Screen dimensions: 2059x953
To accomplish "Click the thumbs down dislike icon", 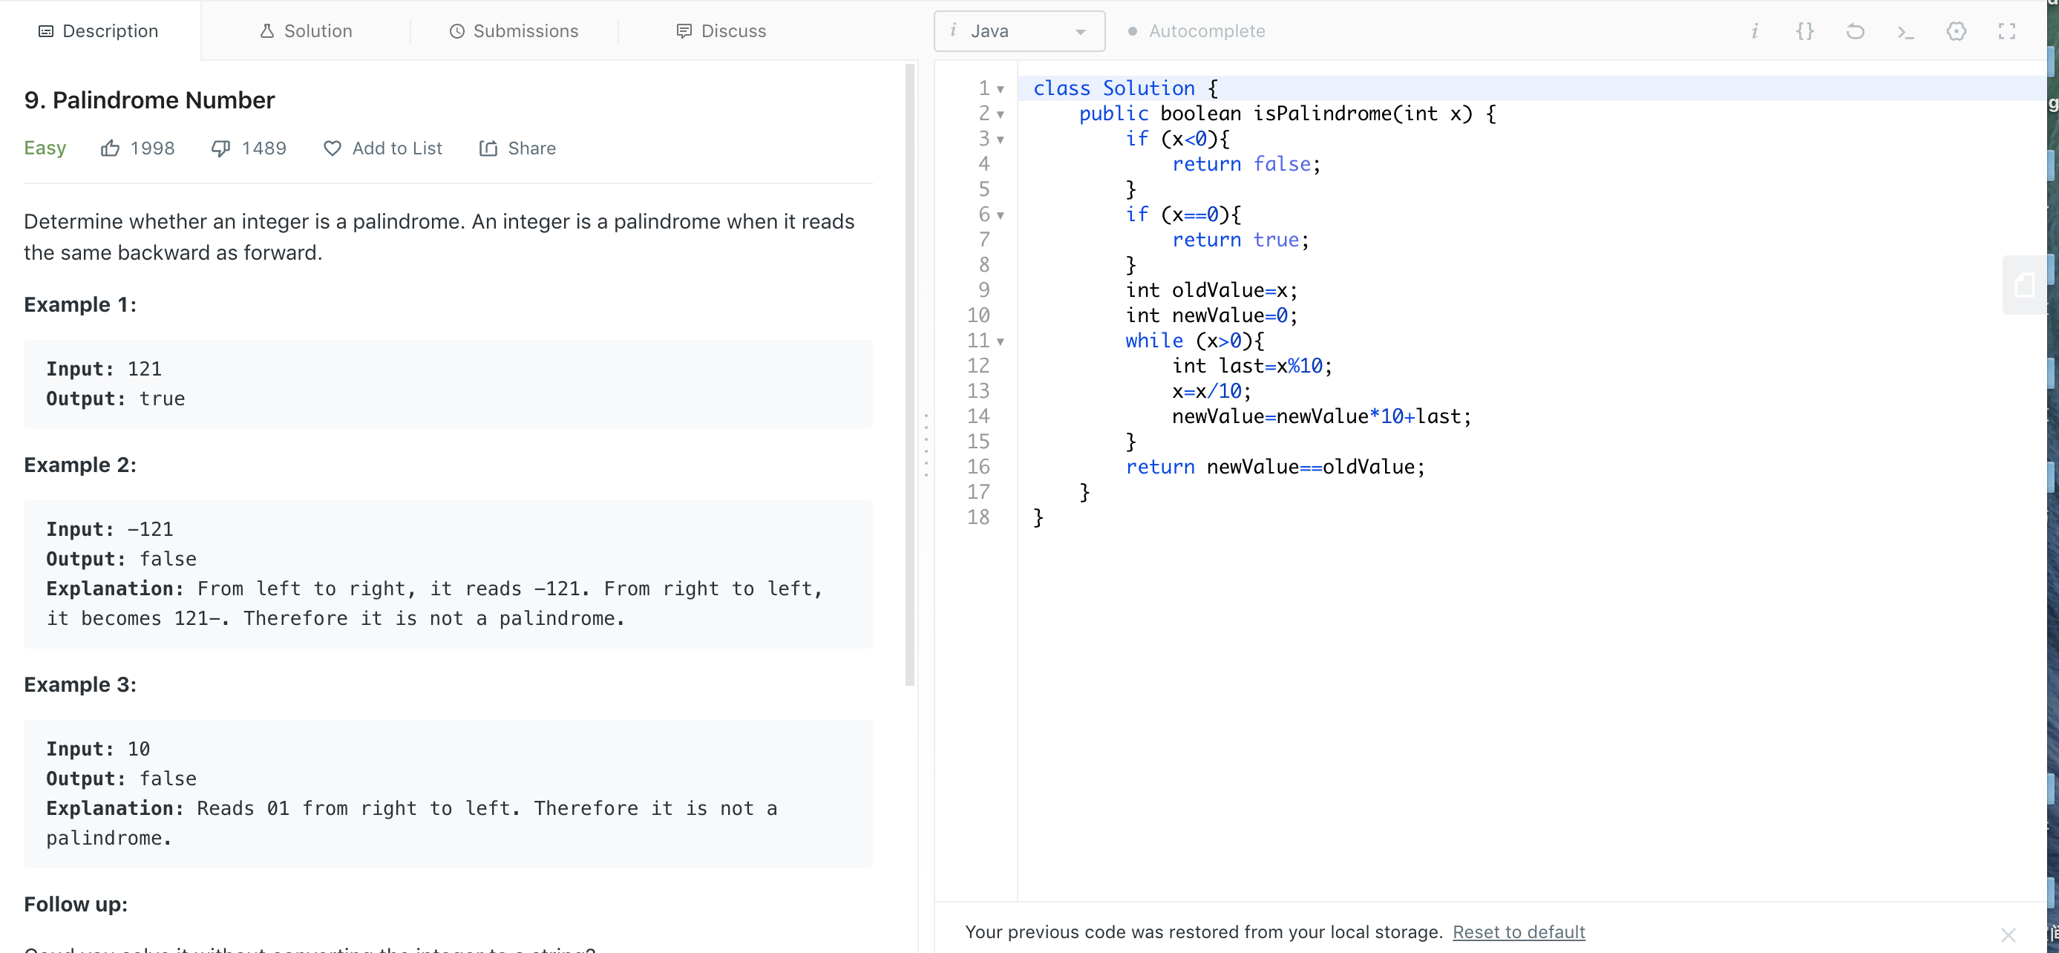I will tap(220, 148).
